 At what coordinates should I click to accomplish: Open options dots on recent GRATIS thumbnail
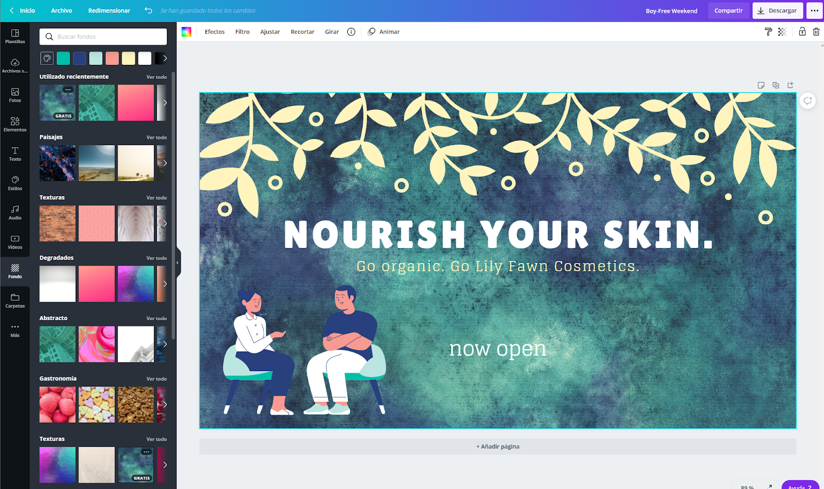67,90
